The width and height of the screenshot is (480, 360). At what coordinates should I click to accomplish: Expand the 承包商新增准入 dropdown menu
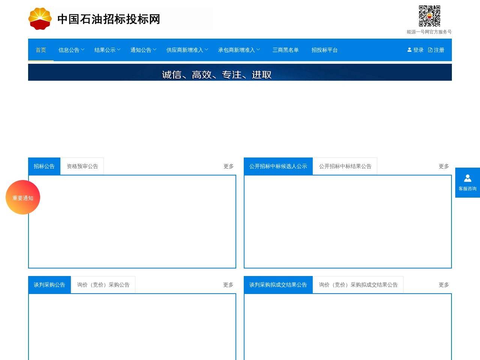tap(239, 50)
